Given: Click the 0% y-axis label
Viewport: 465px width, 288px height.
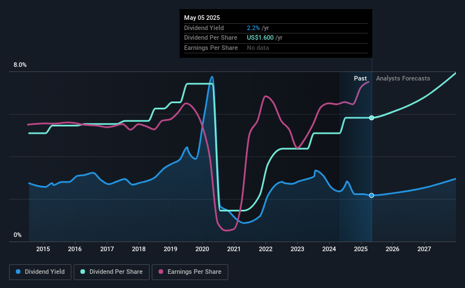Looking at the screenshot, I should click(18, 235).
